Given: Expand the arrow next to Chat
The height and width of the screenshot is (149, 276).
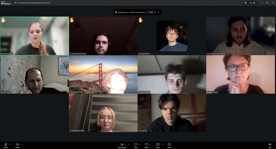Looking at the screenshot, I should pyautogui.click(x=140, y=144).
